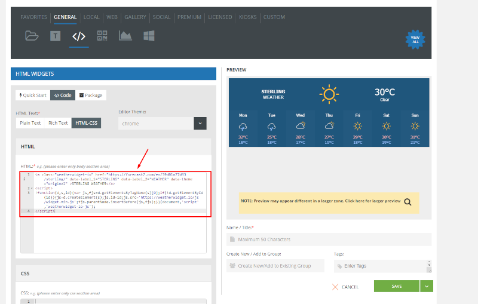Select the Text widget icon

coord(55,36)
